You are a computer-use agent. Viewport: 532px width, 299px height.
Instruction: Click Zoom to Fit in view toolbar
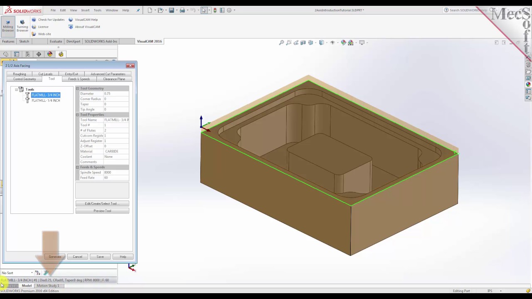click(281, 42)
